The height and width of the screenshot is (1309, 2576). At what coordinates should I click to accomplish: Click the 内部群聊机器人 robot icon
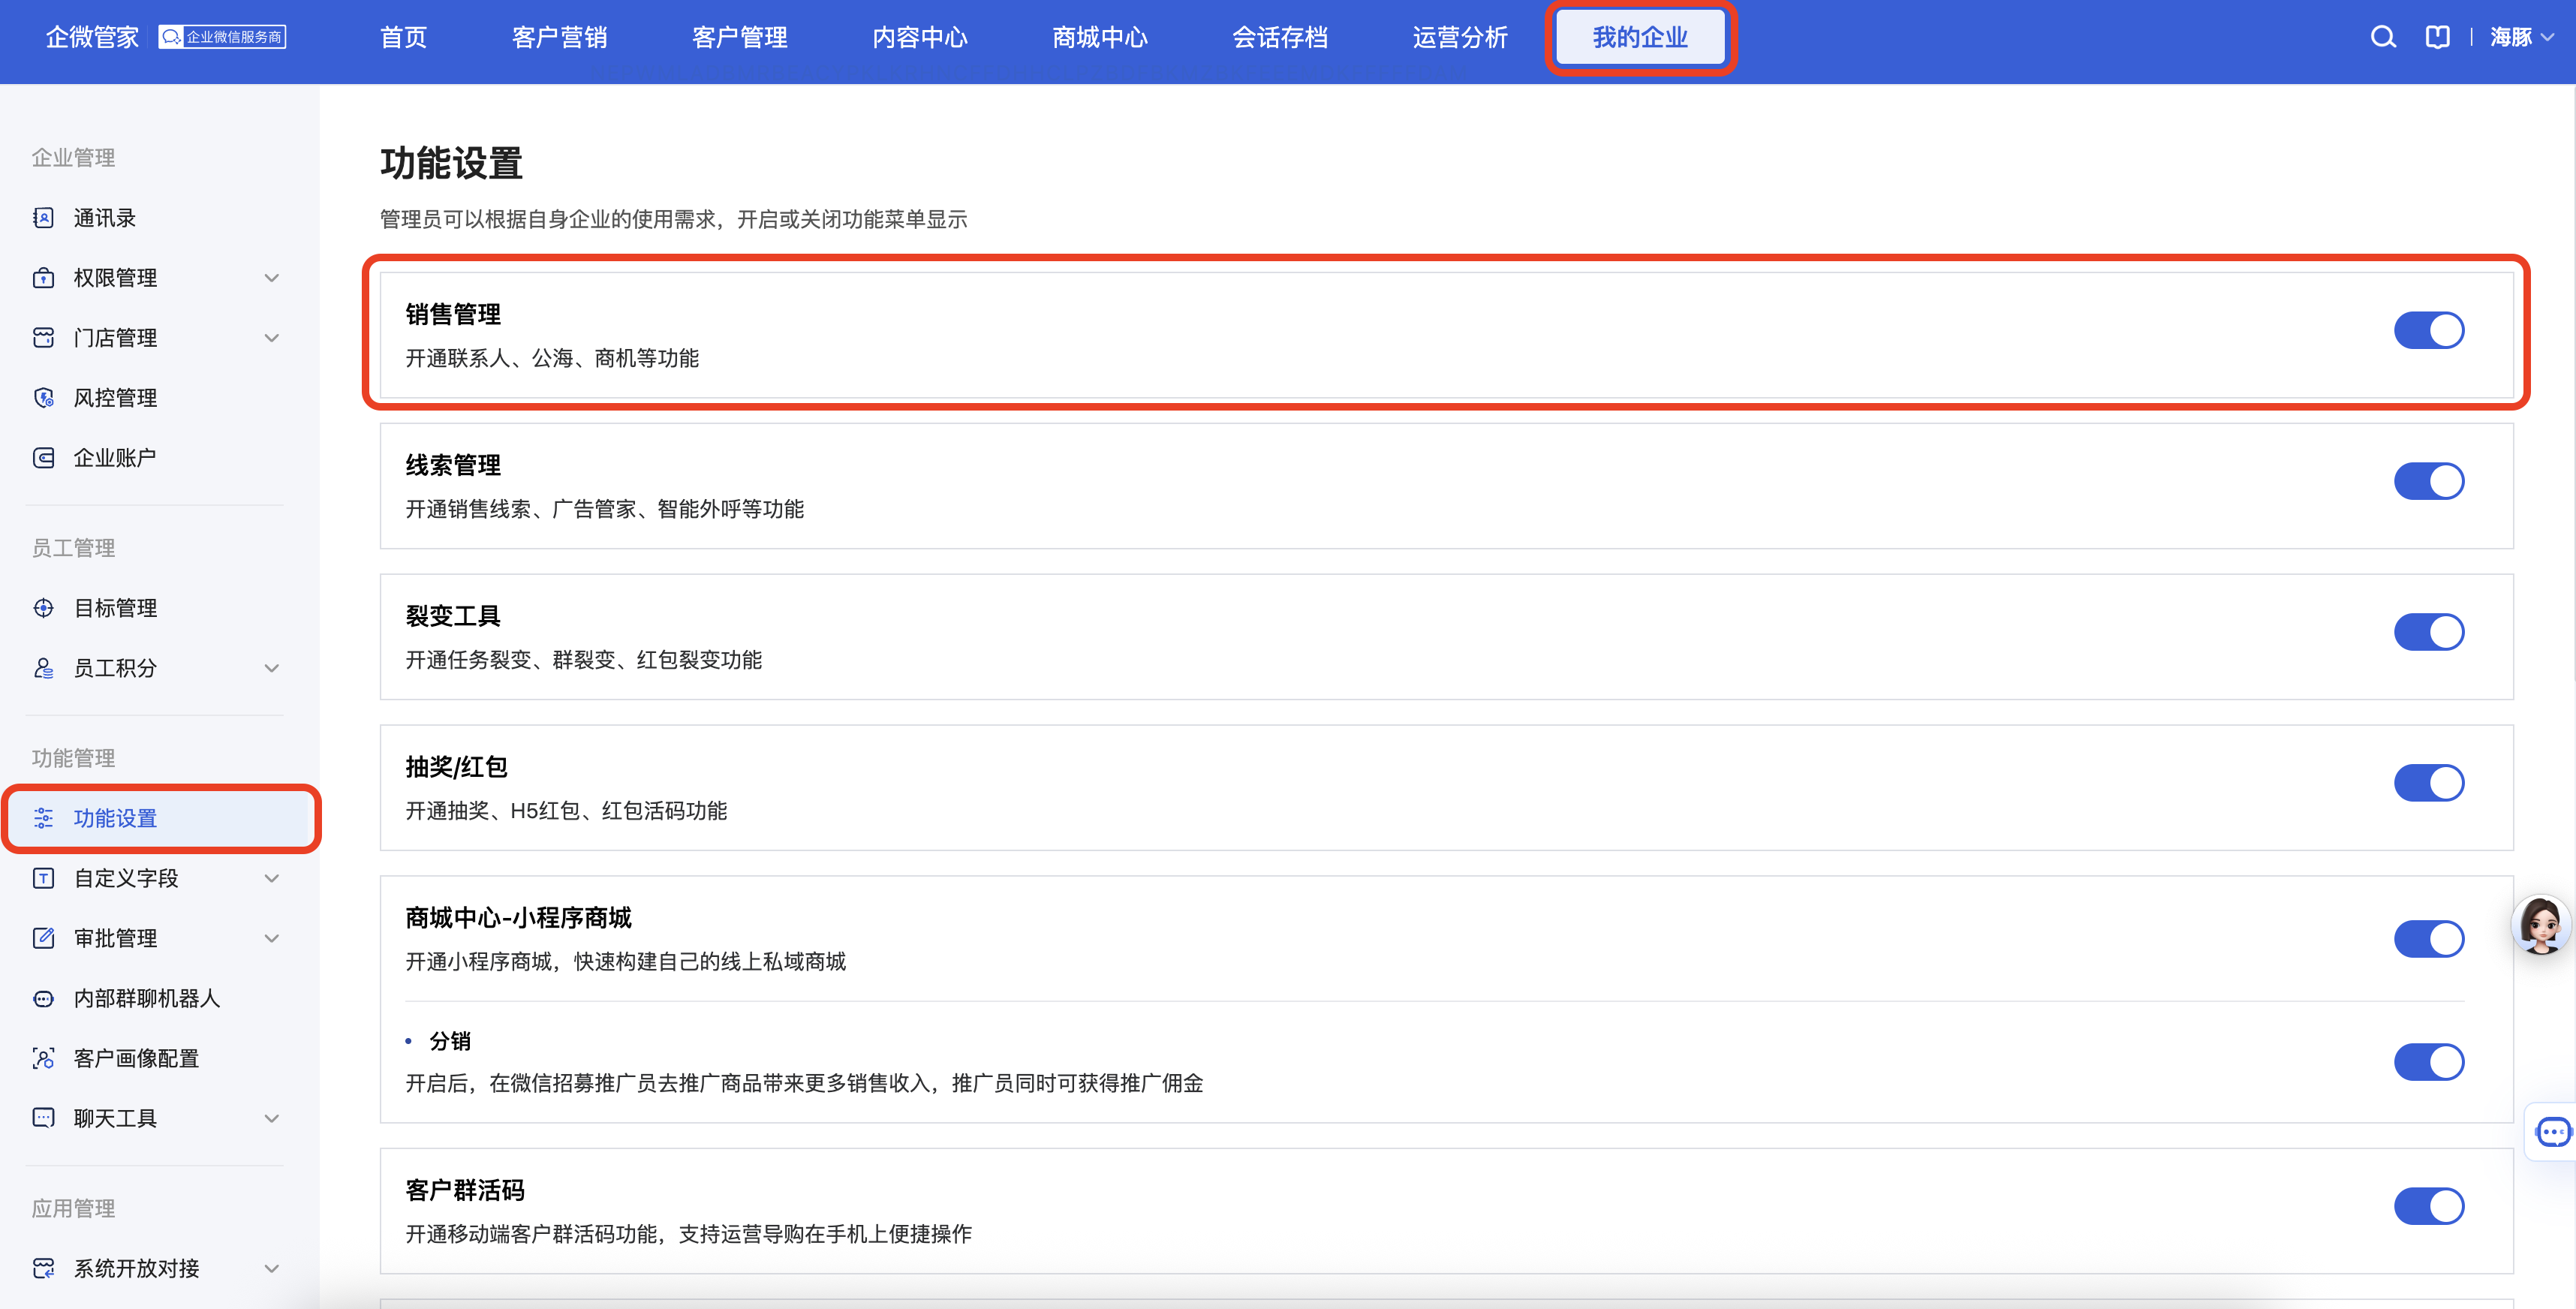tap(43, 998)
